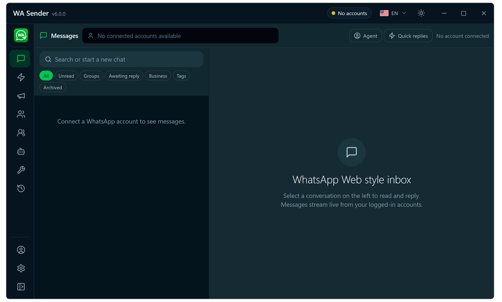Select the All filter chip

point(46,76)
